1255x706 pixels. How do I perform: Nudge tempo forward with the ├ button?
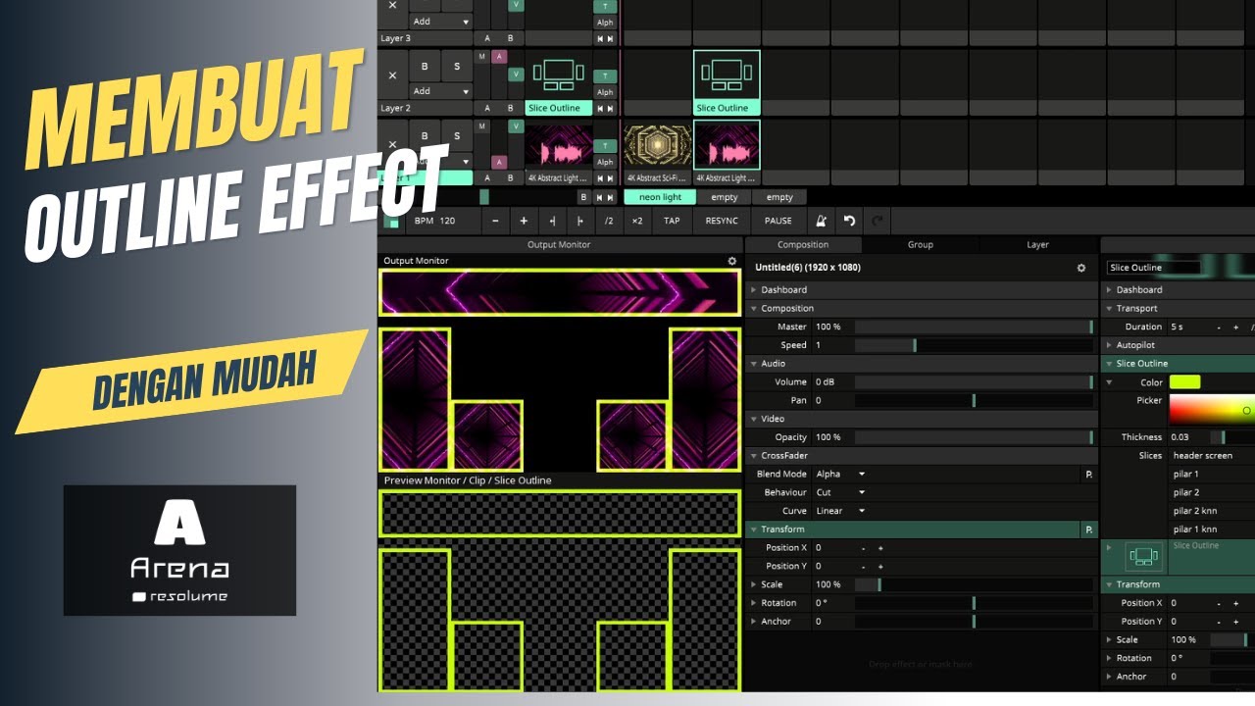(x=580, y=221)
